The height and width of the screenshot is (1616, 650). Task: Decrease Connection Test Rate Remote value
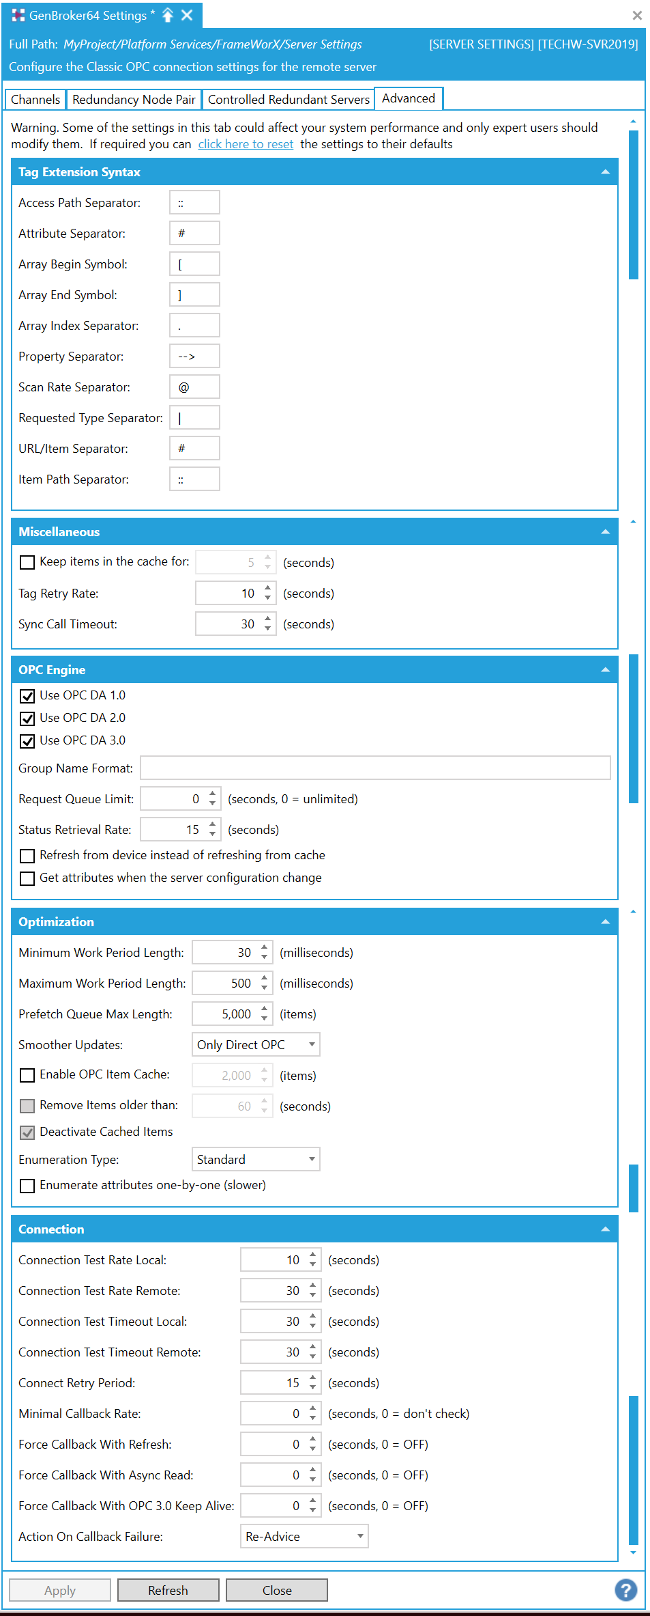tap(313, 1296)
